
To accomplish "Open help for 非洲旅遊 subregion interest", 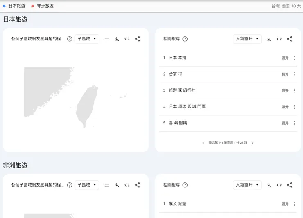I will click(70, 185).
